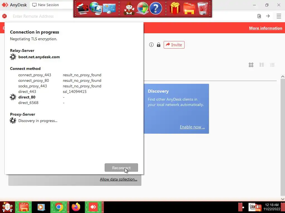The width and height of the screenshot is (285, 213).
Task: Select socks_proxy_443 entry
Action: [33, 86]
